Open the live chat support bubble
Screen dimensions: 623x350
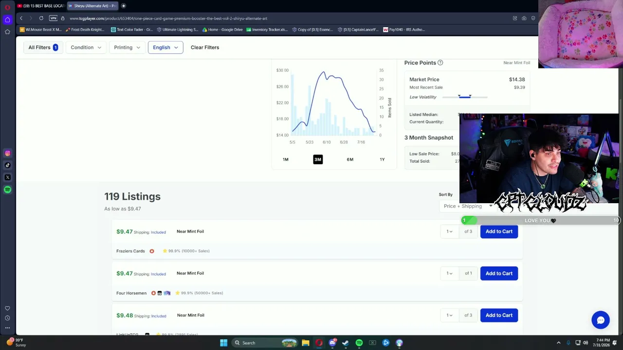[x=601, y=320]
